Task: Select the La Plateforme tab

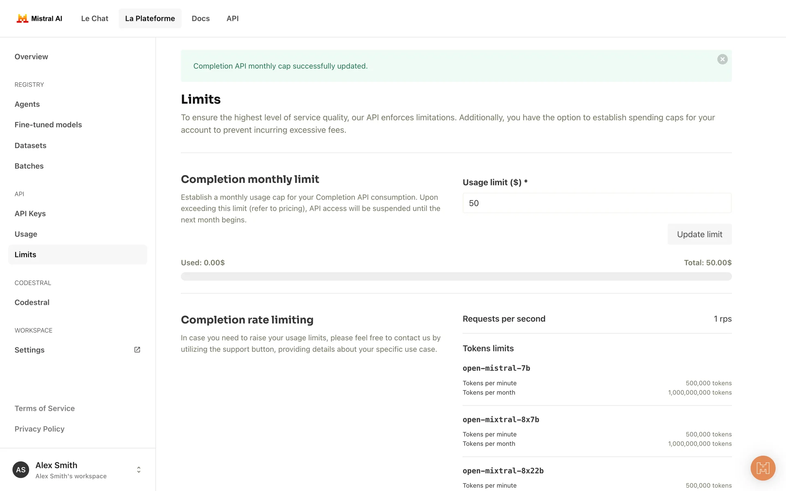Action: [x=150, y=18]
